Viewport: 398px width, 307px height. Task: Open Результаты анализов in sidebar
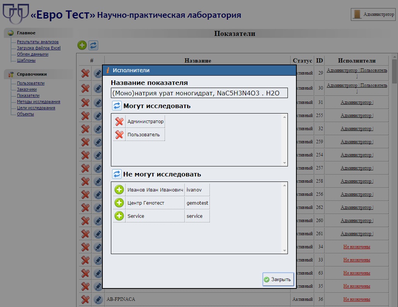(x=38, y=42)
